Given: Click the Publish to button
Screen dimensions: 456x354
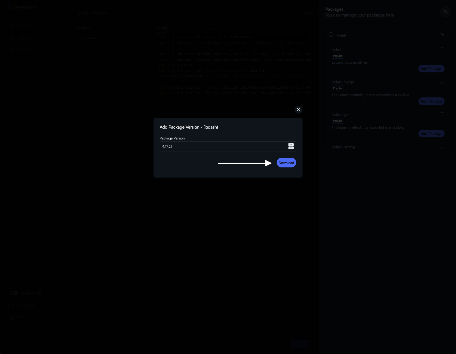Looking at the screenshot, I should pos(310,13).
